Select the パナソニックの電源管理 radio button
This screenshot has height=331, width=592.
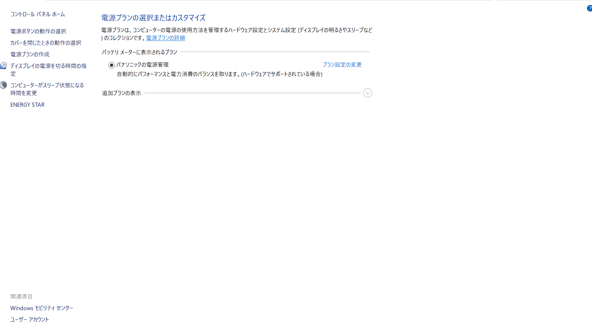click(111, 65)
